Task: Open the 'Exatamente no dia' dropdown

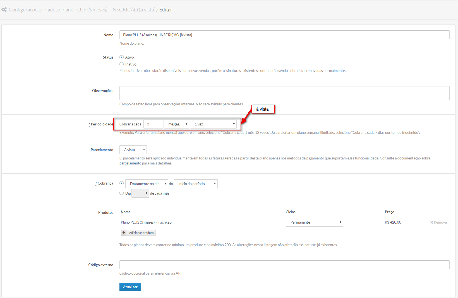Action: coord(147,184)
